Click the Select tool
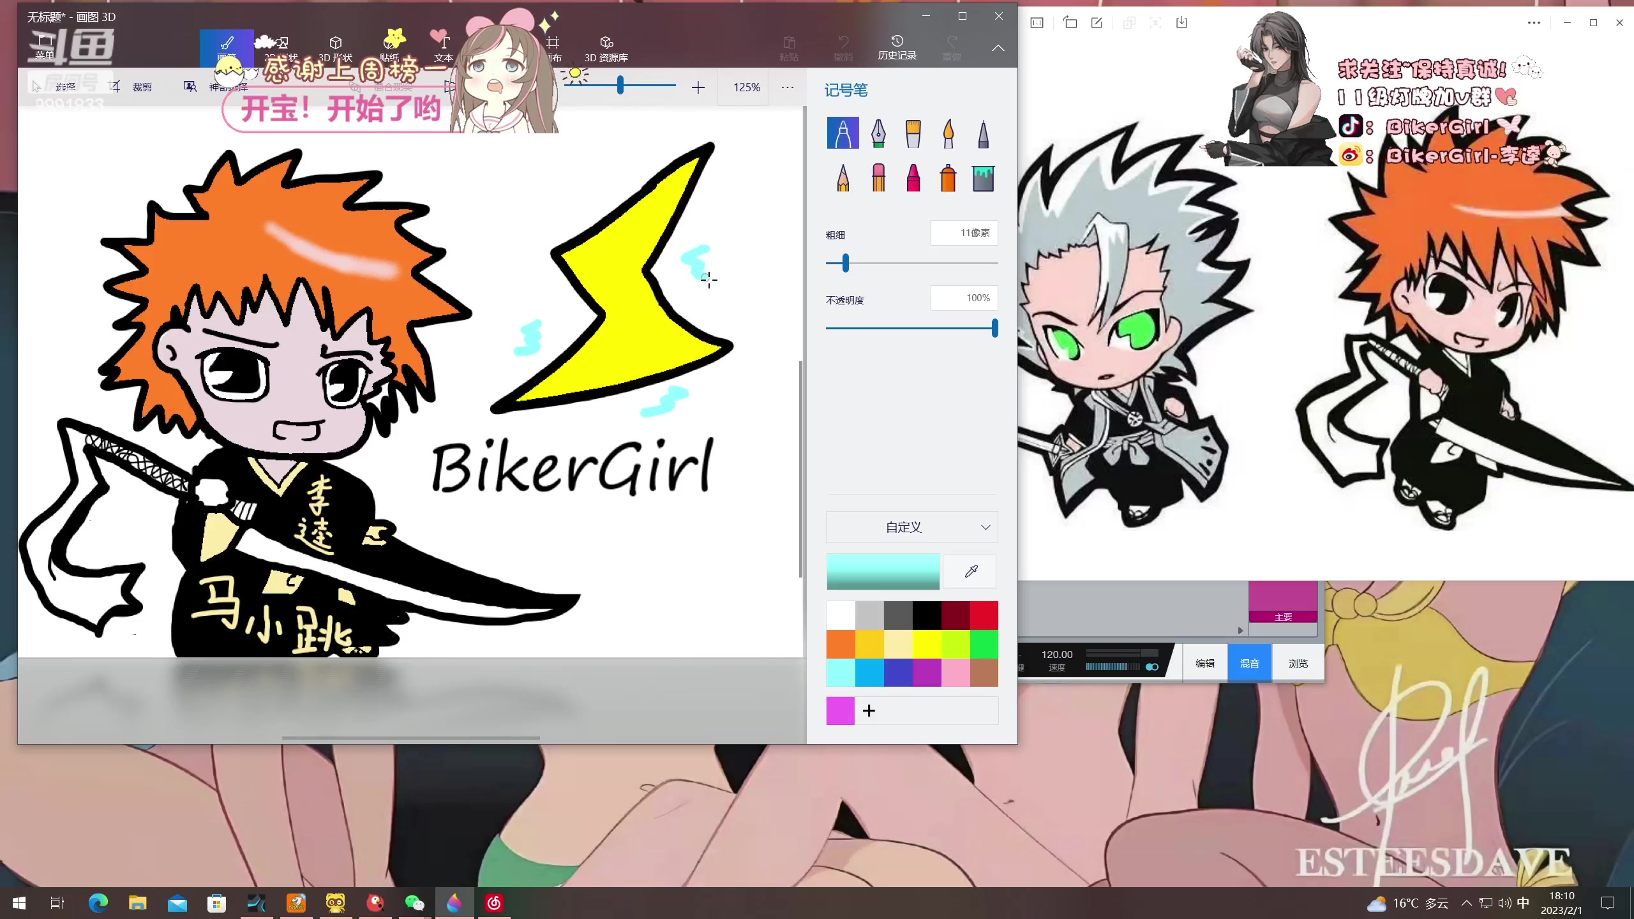1634x919 pixels. [54, 87]
